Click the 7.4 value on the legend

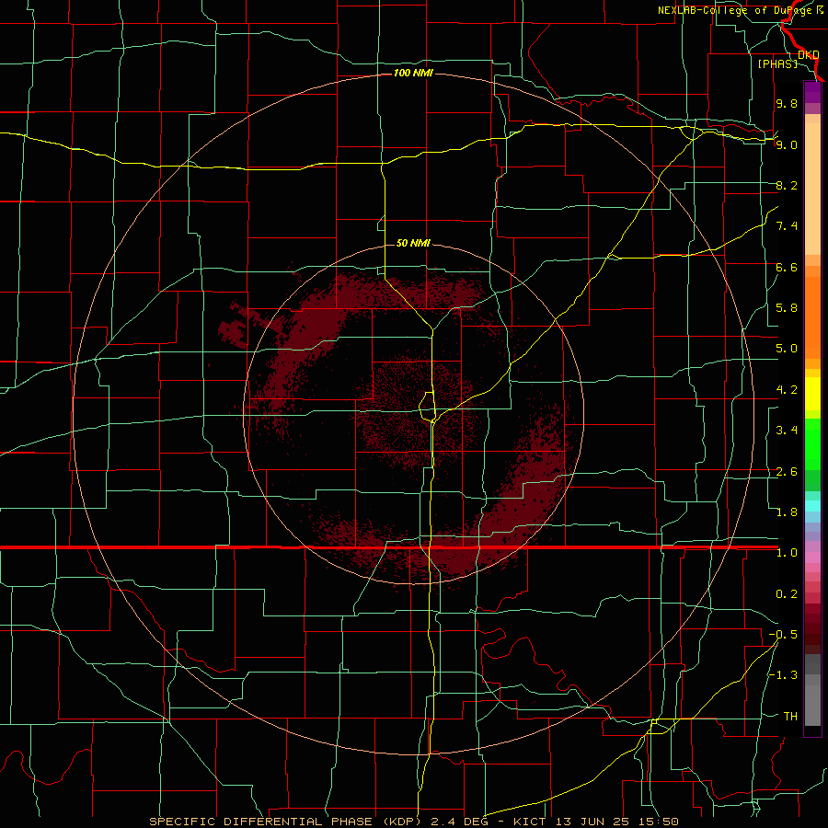[x=787, y=226]
